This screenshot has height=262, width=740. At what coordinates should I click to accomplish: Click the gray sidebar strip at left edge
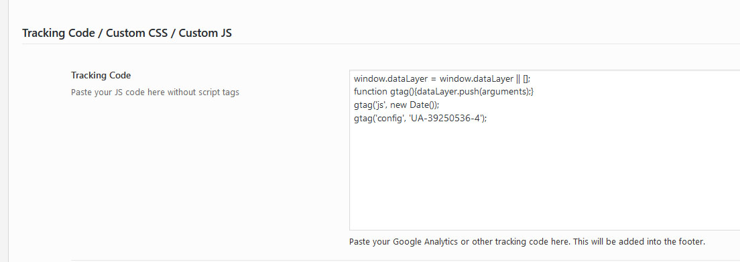pyautogui.click(x=4, y=131)
